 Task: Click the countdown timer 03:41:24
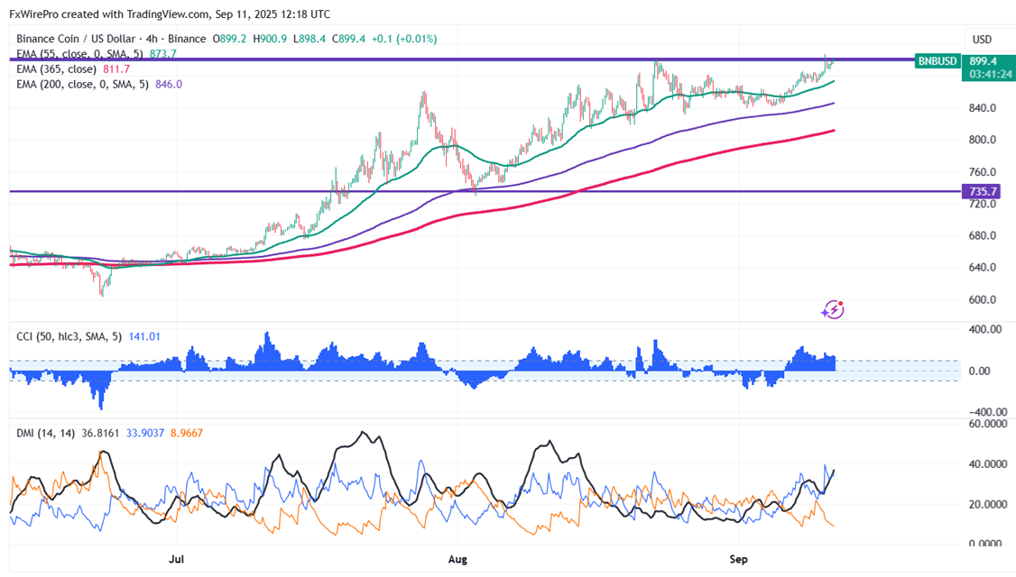990,74
